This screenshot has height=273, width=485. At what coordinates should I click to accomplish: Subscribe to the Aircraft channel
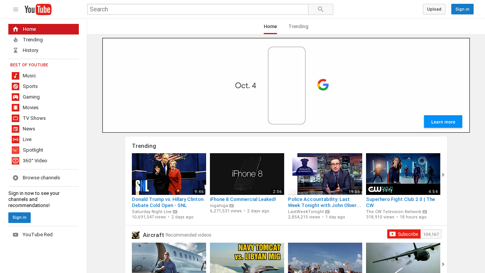pyautogui.click(x=404, y=234)
